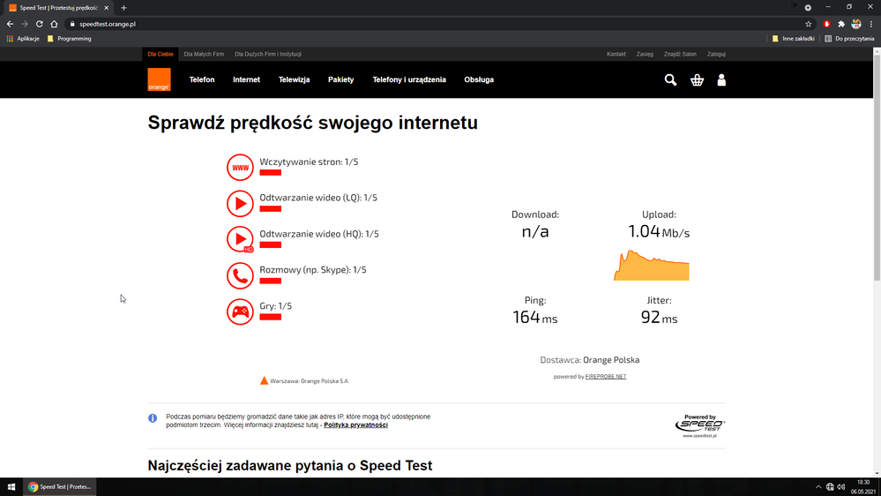This screenshot has width=881, height=496.
Task: Click the phone calls Skype icon
Action: click(x=240, y=275)
